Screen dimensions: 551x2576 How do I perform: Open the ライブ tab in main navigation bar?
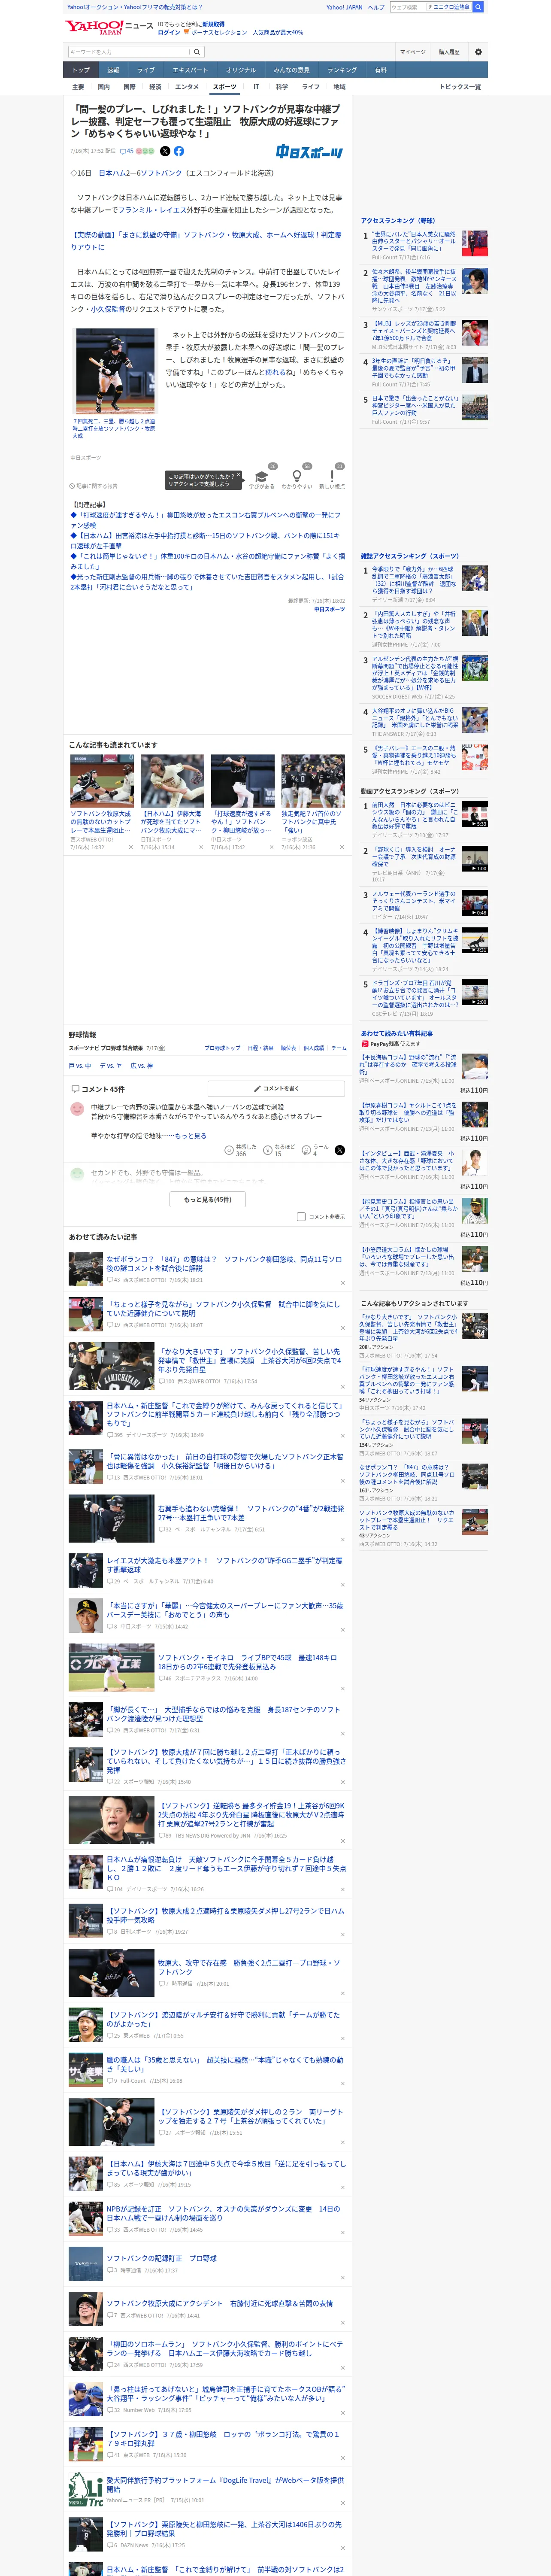(x=146, y=70)
